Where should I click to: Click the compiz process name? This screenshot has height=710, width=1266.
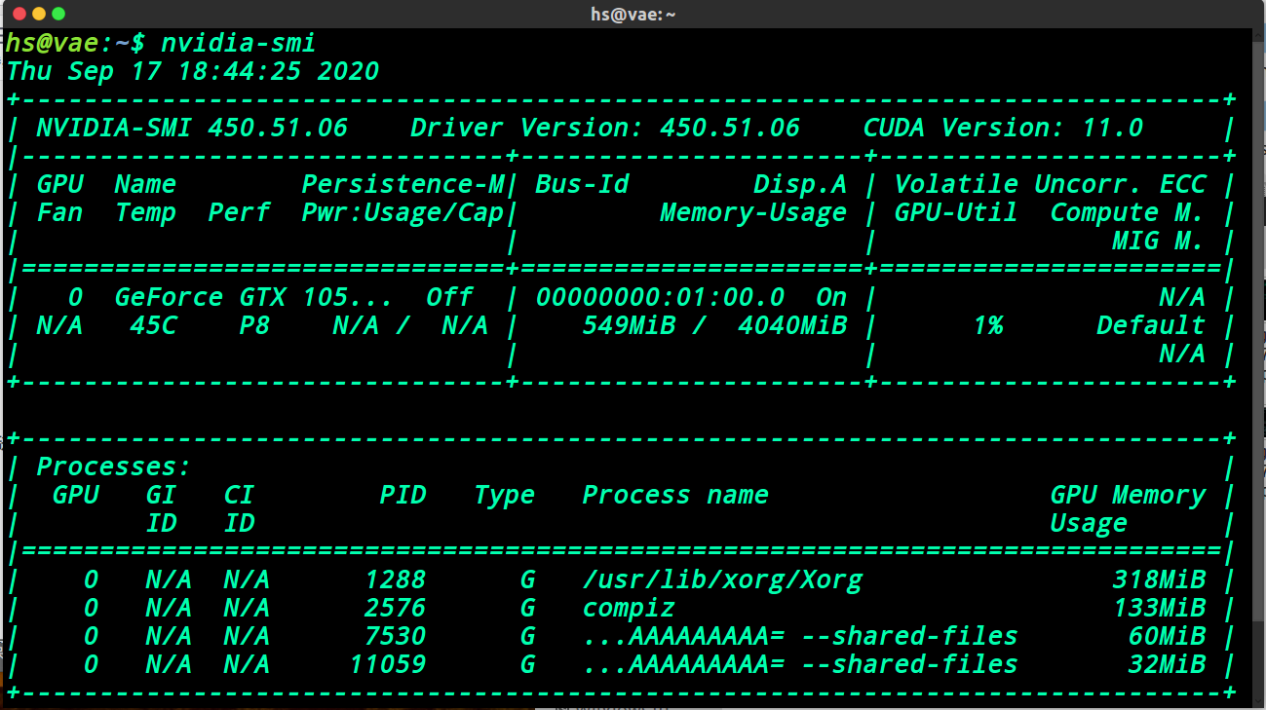click(x=629, y=608)
